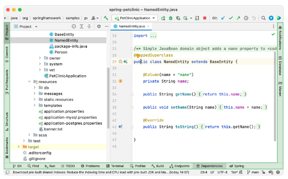Click the Debug bug icon
Viewport: 288px width, 179px height.
click(171, 18)
